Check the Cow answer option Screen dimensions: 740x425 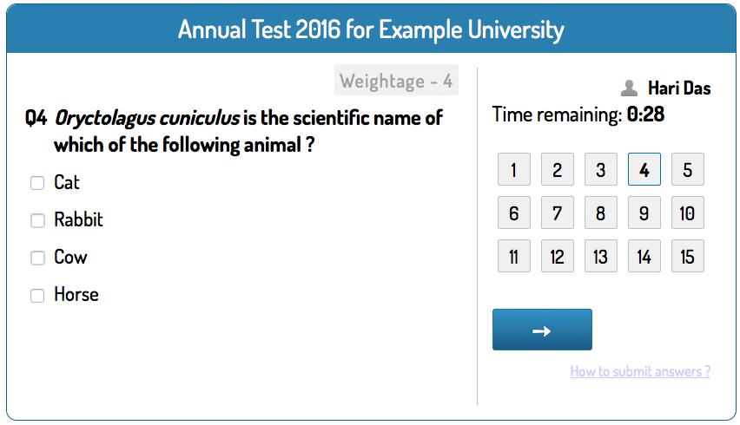point(37,258)
